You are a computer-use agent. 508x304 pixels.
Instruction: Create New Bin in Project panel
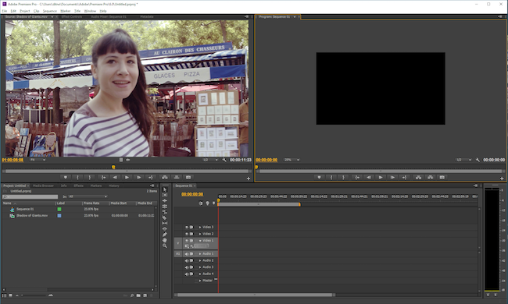coord(138,295)
